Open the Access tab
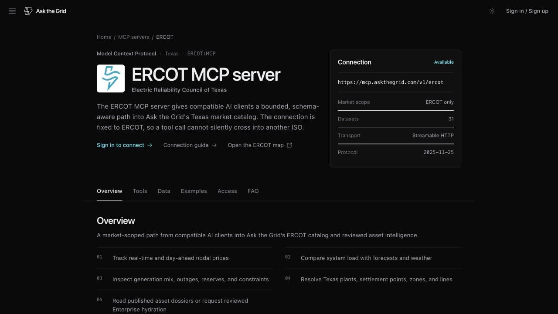 (227, 191)
